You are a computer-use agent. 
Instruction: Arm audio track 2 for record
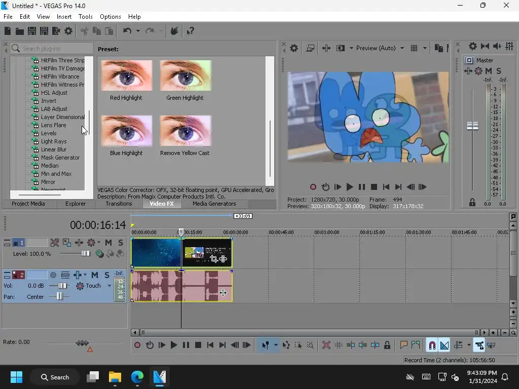click(53, 275)
